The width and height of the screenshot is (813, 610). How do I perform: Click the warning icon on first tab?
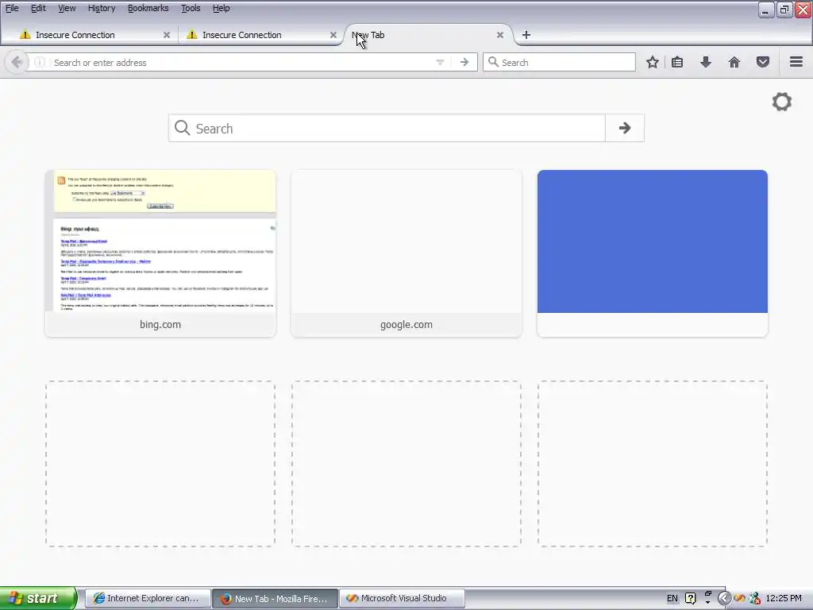pos(25,35)
